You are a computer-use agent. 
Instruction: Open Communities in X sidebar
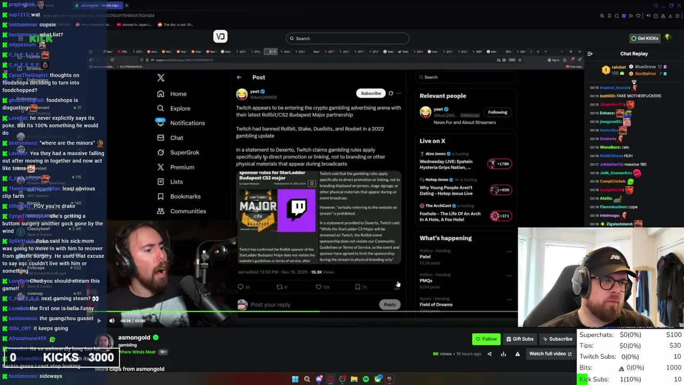[181, 211]
